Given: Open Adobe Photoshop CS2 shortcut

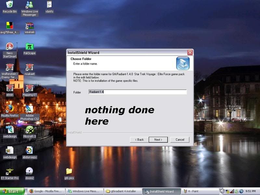Looking at the screenshot, I should click(29, 109).
